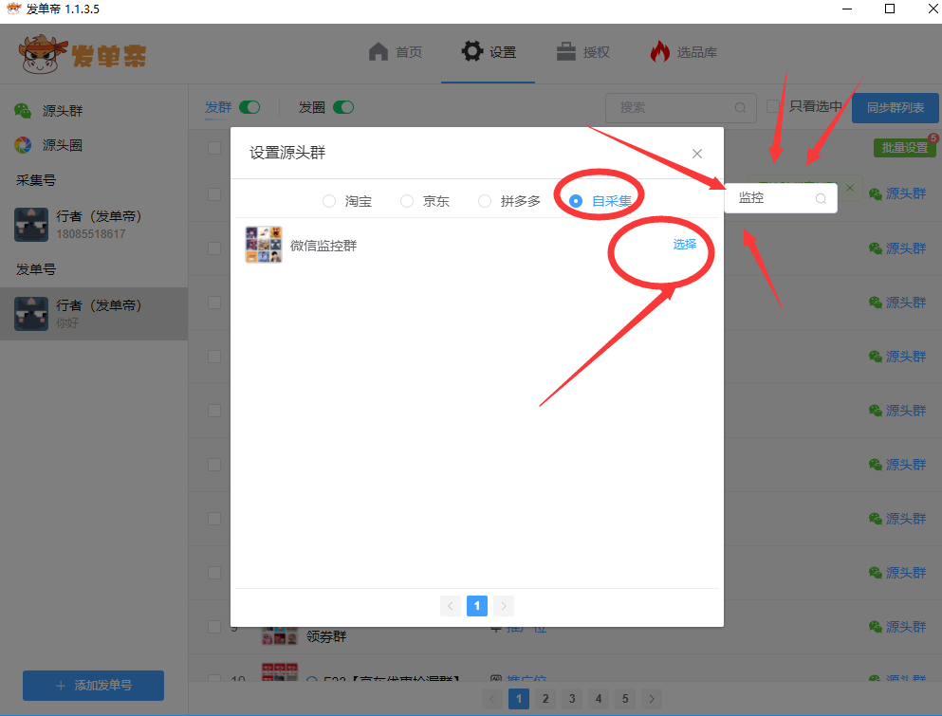Click the colorful 源头圈 sidebar icon
This screenshot has width=942, height=716.
click(x=23, y=145)
